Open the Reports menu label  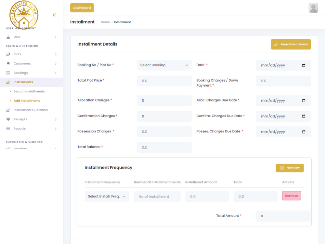20,129
